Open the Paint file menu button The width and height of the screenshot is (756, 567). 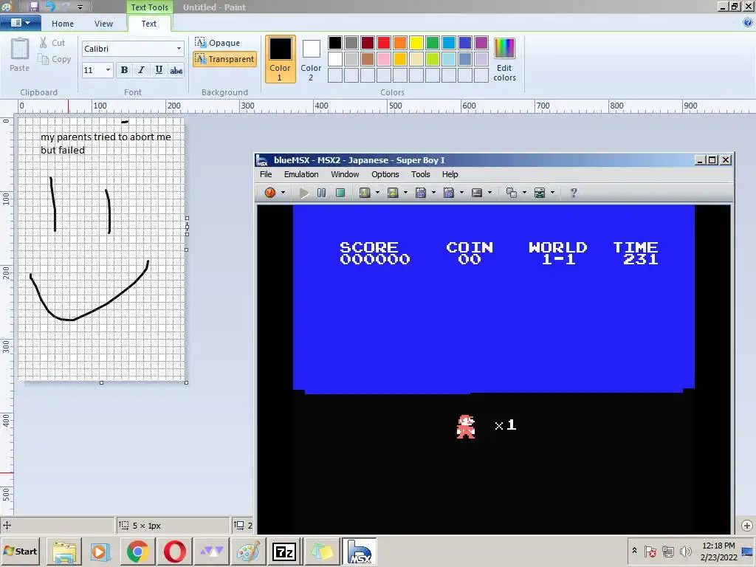point(20,23)
